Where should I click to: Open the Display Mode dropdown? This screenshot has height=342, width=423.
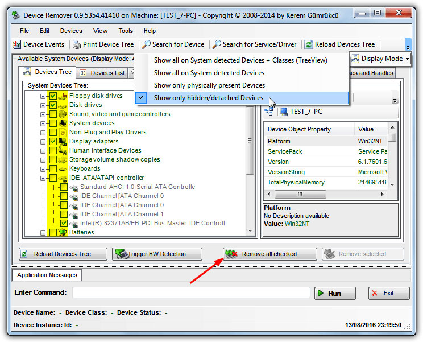381,59
